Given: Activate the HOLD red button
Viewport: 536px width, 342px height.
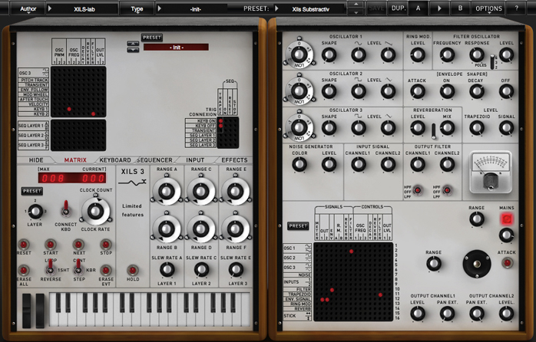Looking at the screenshot, I should click(133, 271).
